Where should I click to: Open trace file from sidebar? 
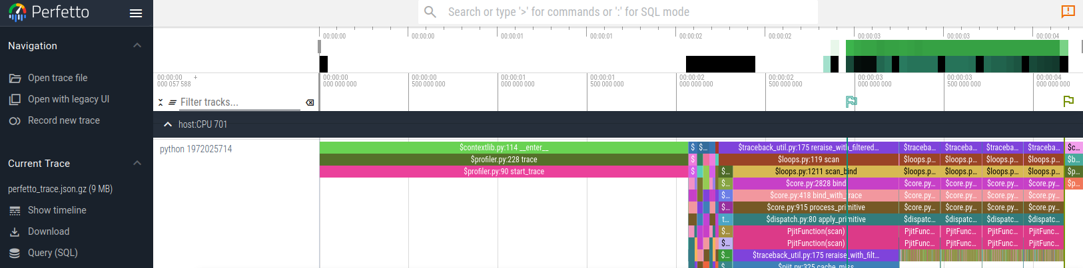tap(57, 78)
